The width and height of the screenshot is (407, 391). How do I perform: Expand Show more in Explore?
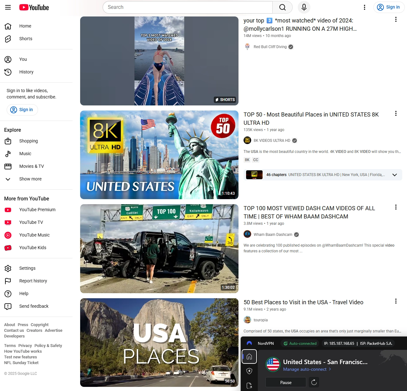(36, 179)
